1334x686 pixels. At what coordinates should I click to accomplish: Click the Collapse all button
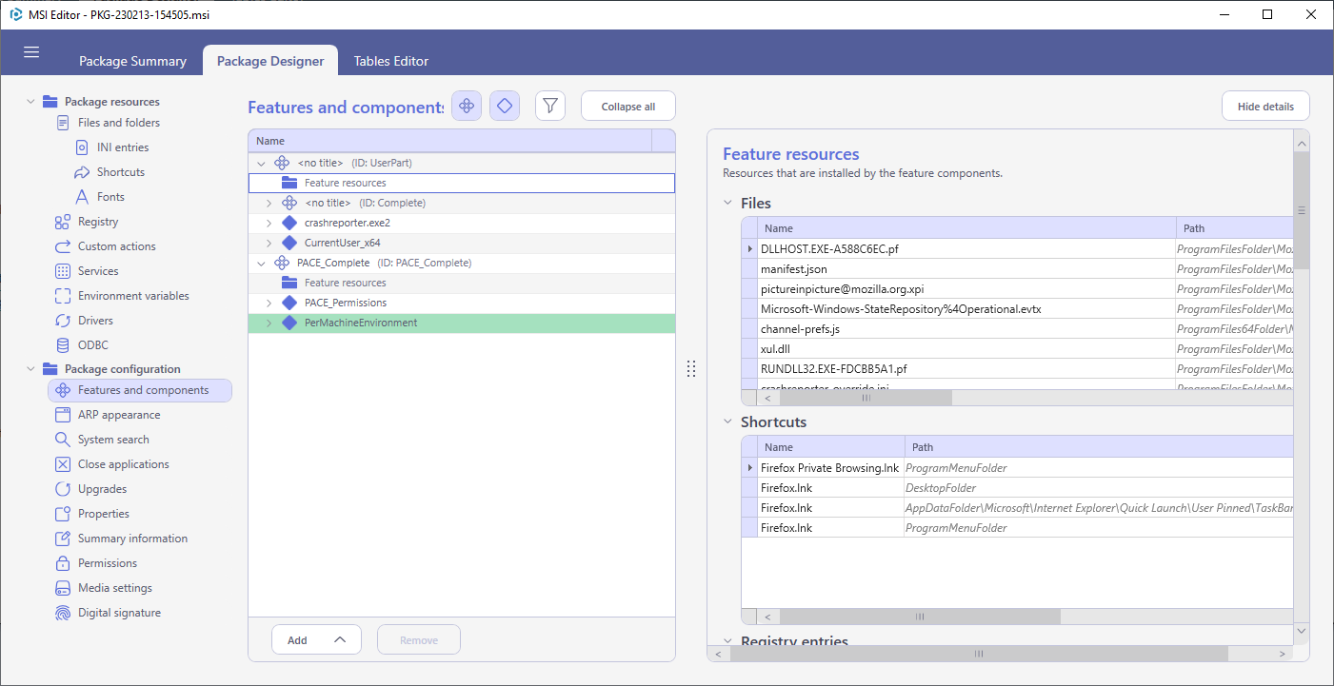pyautogui.click(x=628, y=107)
